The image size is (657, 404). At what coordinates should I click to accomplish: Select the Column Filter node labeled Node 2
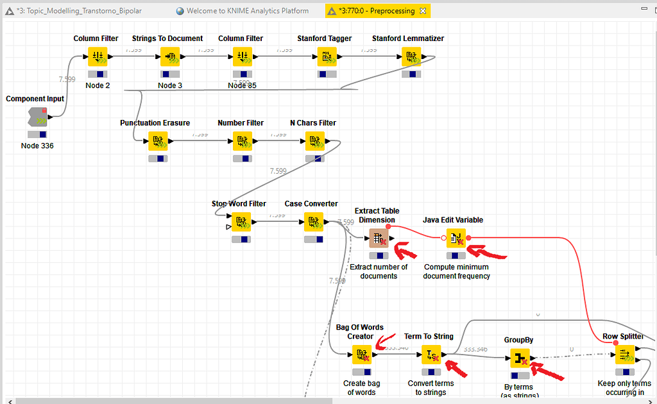point(98,57)
